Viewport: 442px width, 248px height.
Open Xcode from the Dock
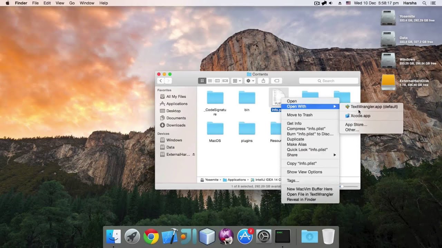(x=170, y=237)
